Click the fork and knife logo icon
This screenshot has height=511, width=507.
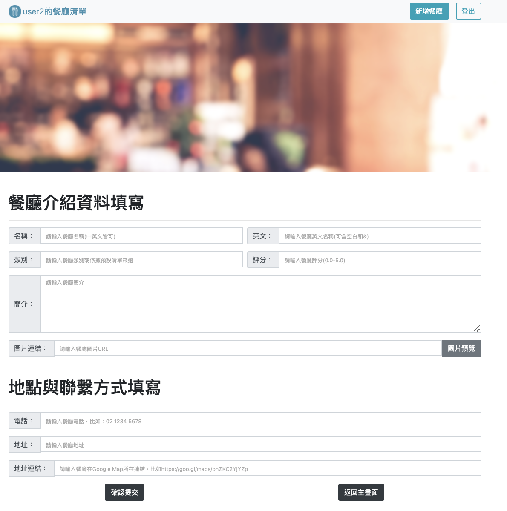pyautogui.click(x=15, y=11)
